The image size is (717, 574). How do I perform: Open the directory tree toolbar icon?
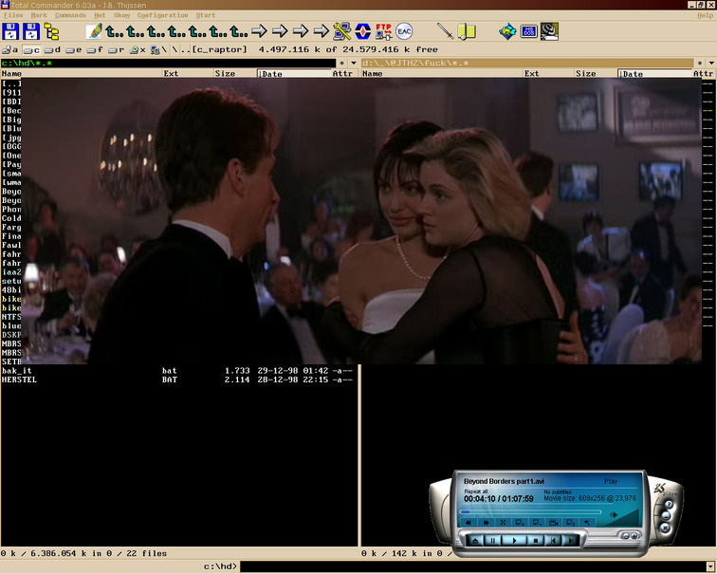(x=52, y=31)
